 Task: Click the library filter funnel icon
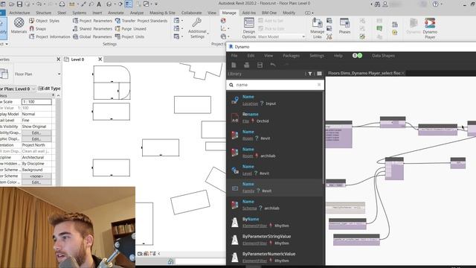coord(310,74)
